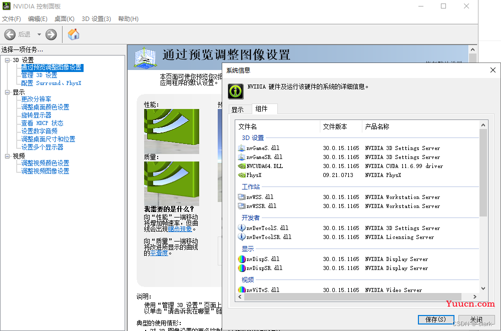Screen dimensions: 501x331
Task: Click the 工作站 group header
Action: click(x=250, y=186)
